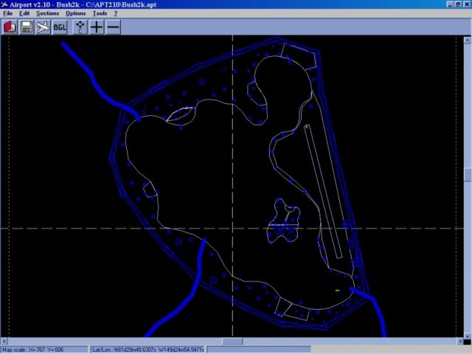
Task: Open the Sections menu
Action: click(x=47, y=13)
